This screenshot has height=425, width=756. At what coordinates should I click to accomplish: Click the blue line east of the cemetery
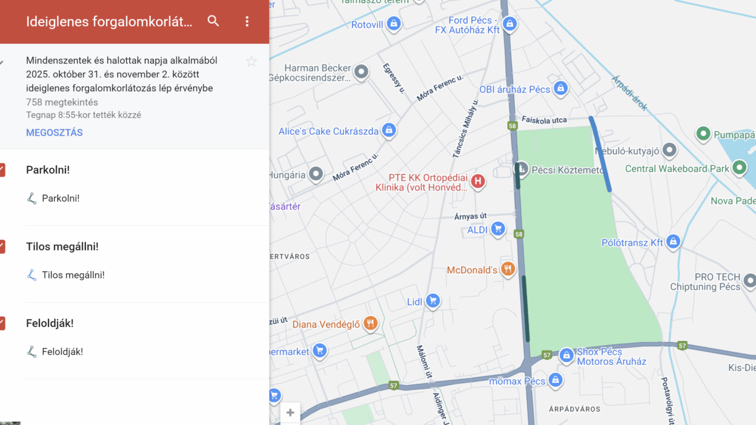click(600, 154)
